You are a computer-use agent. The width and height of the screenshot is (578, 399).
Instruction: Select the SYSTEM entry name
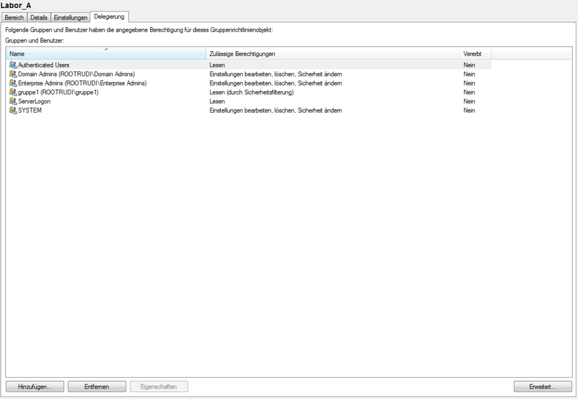tap(30, 110)
